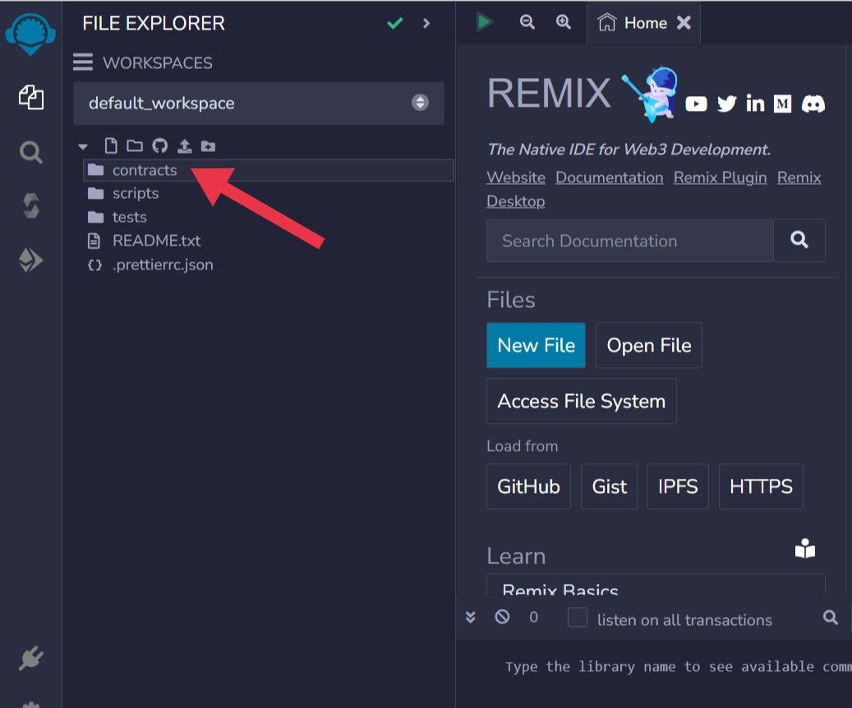The height and width of the screenshot is (708, 852).
Task: Upload a folder icon in explorer toolbar
Action: [x=208, y=145]
